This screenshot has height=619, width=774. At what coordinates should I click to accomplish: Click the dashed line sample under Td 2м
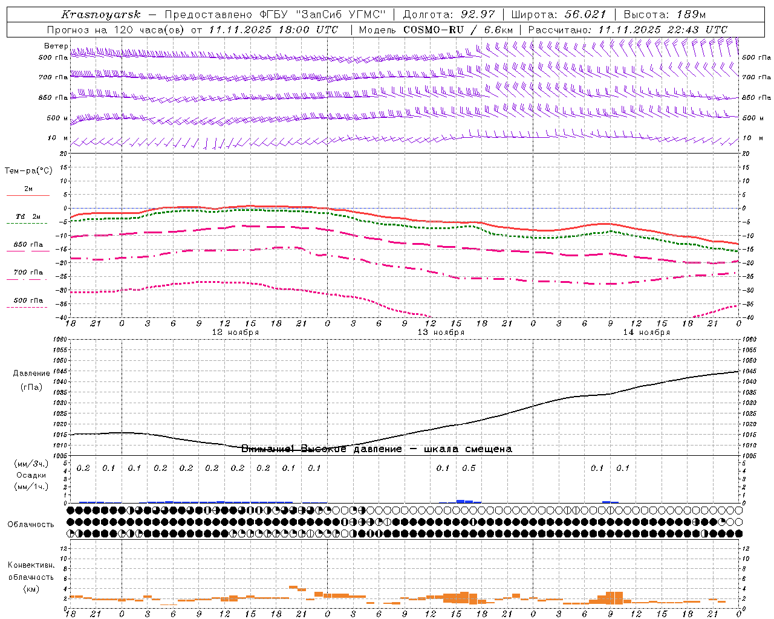28,224
